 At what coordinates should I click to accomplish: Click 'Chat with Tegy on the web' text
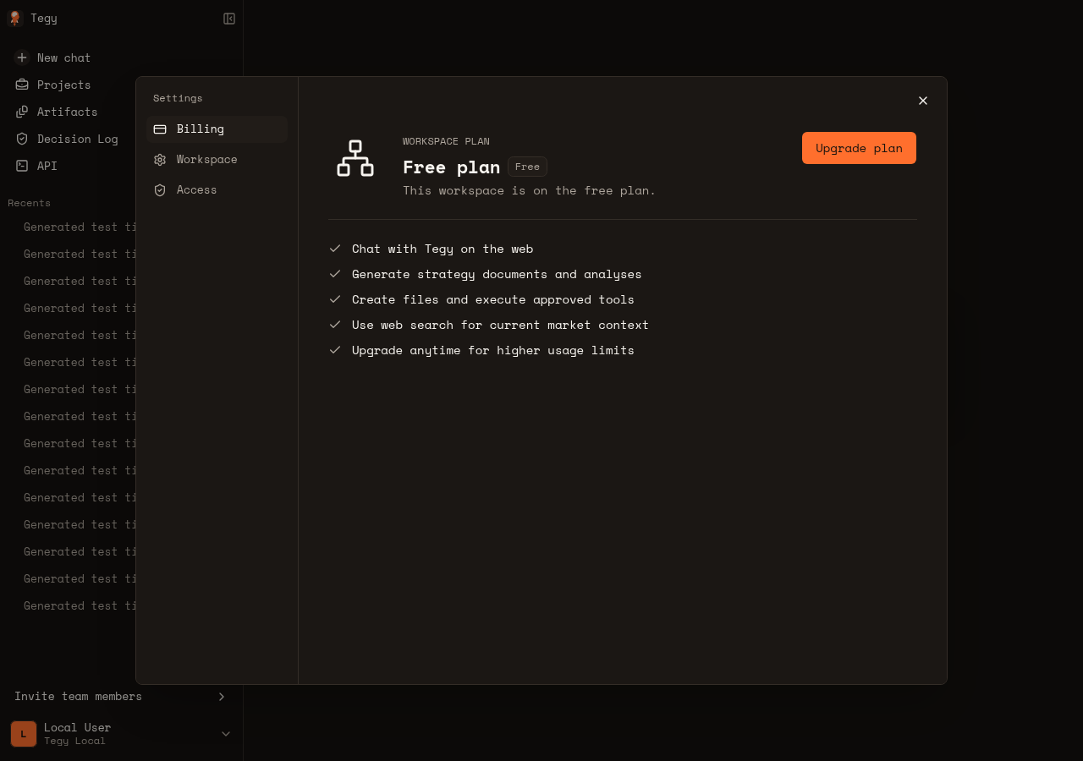coord(443,249)
